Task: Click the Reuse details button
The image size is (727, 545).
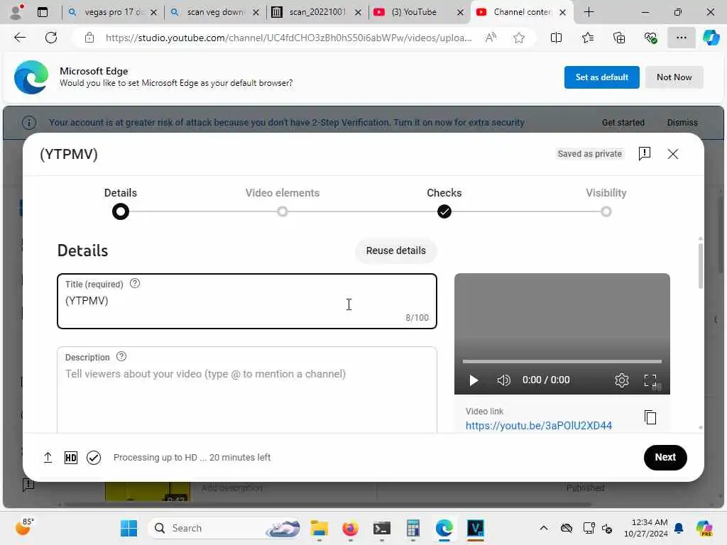Action: coord(396,251)
